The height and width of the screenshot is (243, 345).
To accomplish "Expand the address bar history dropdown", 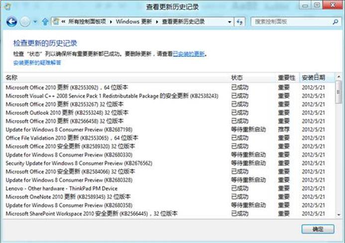I will tap(230, 22).
